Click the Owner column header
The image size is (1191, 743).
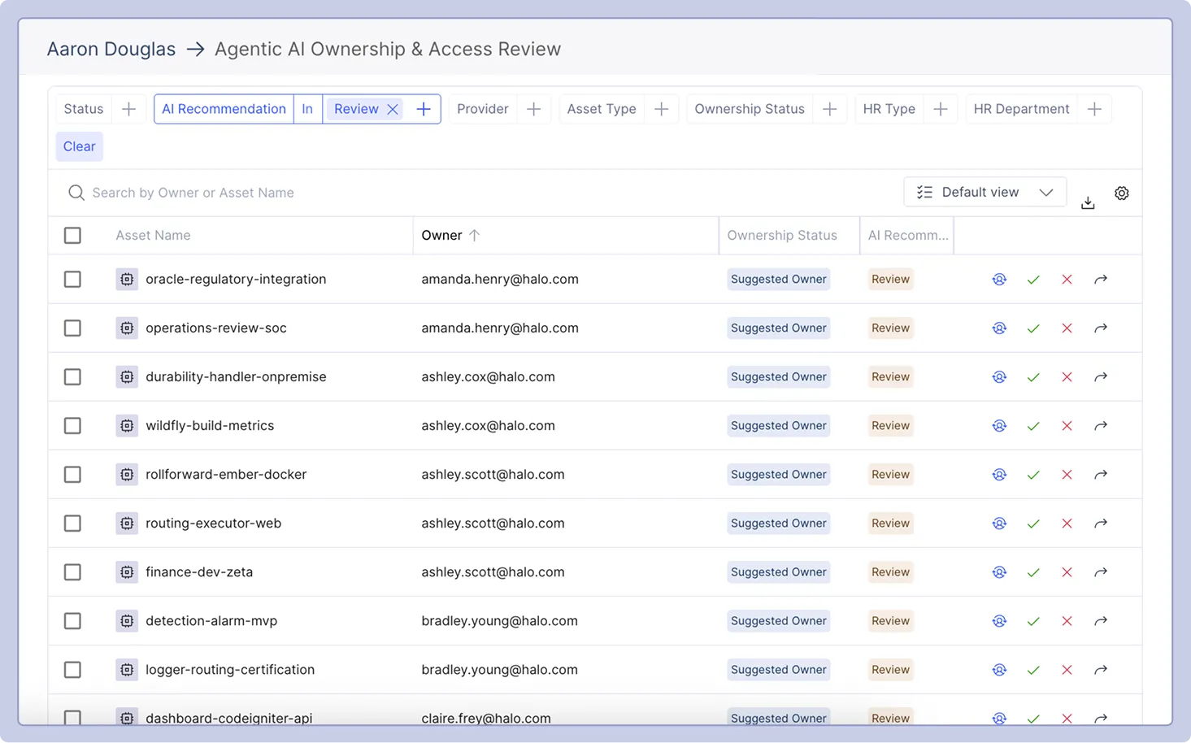tap(441, 236)
